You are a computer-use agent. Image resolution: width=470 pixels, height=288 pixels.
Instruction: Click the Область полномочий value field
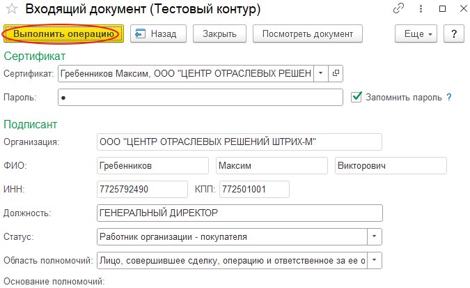(233, 260)
